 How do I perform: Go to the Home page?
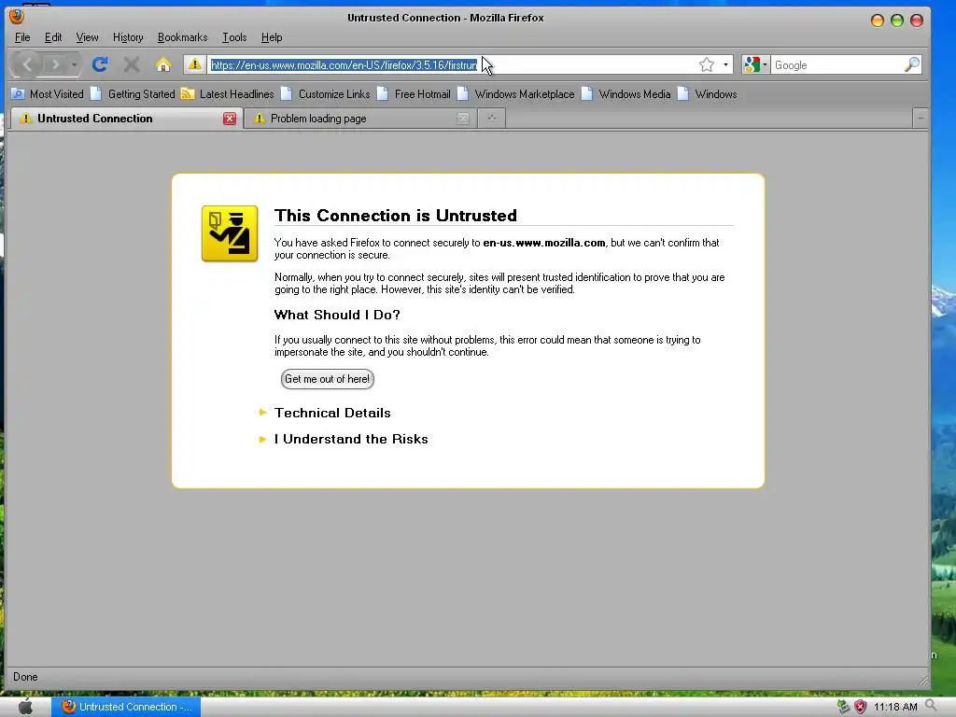click(162, 64)
